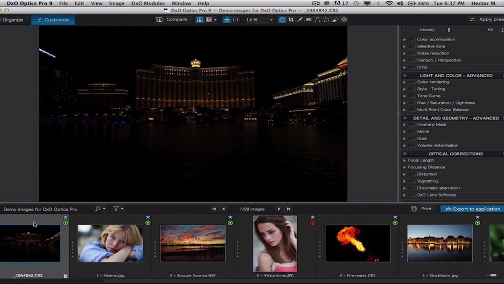Click the white balance eyedropper tool
The height and width of the screenshot is (284, 504).
(x=300, y=20)
